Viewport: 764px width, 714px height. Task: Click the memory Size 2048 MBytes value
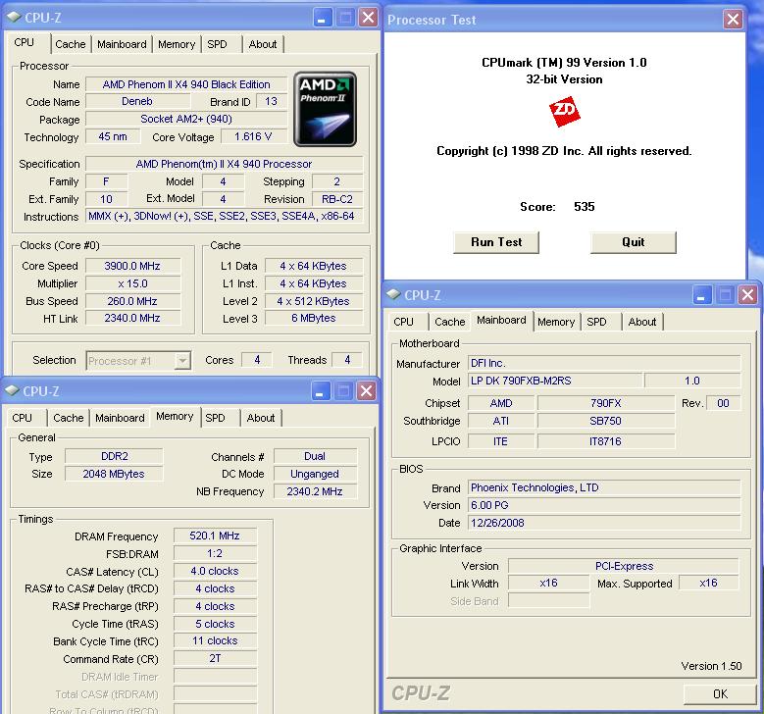click(x=114, y=474)
